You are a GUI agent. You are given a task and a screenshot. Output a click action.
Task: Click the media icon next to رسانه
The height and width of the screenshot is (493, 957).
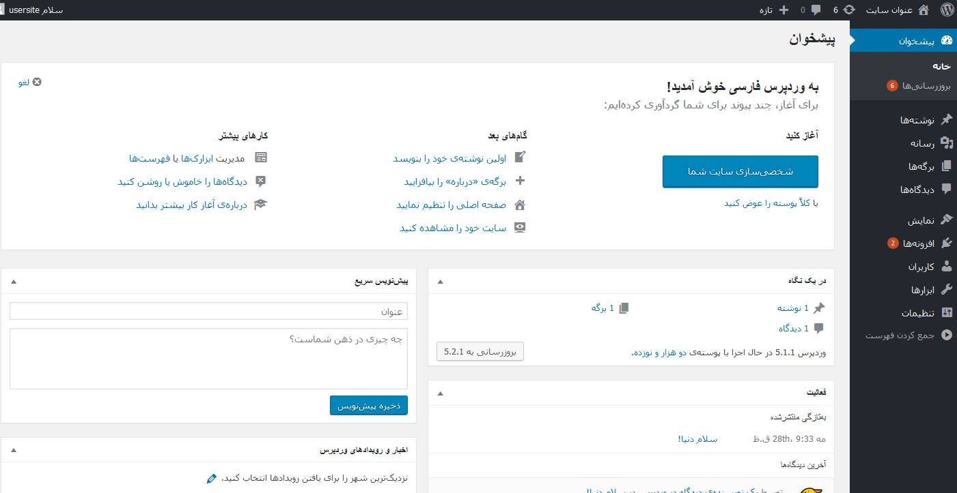point(946,143)
